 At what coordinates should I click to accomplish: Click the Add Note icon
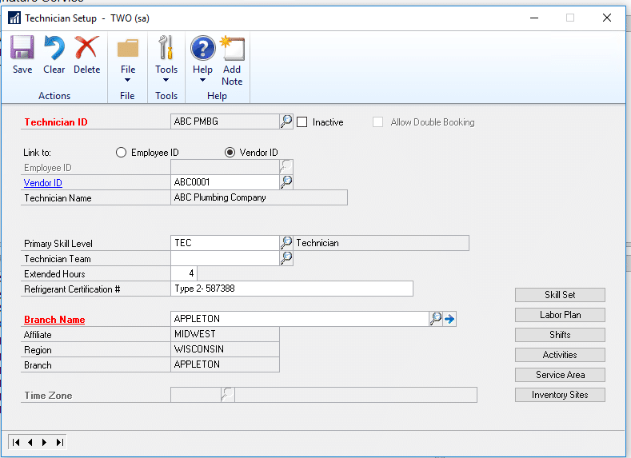pyautogui.click(x=232, y=48)
